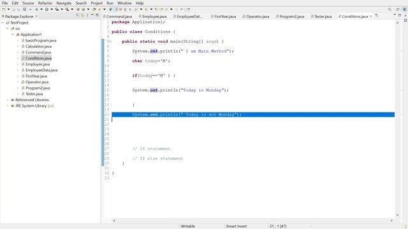Screen dimensions: 408x229
Task: Switch to the Java perspective icon
Action: pyautogui.click(x=405, y=10)
